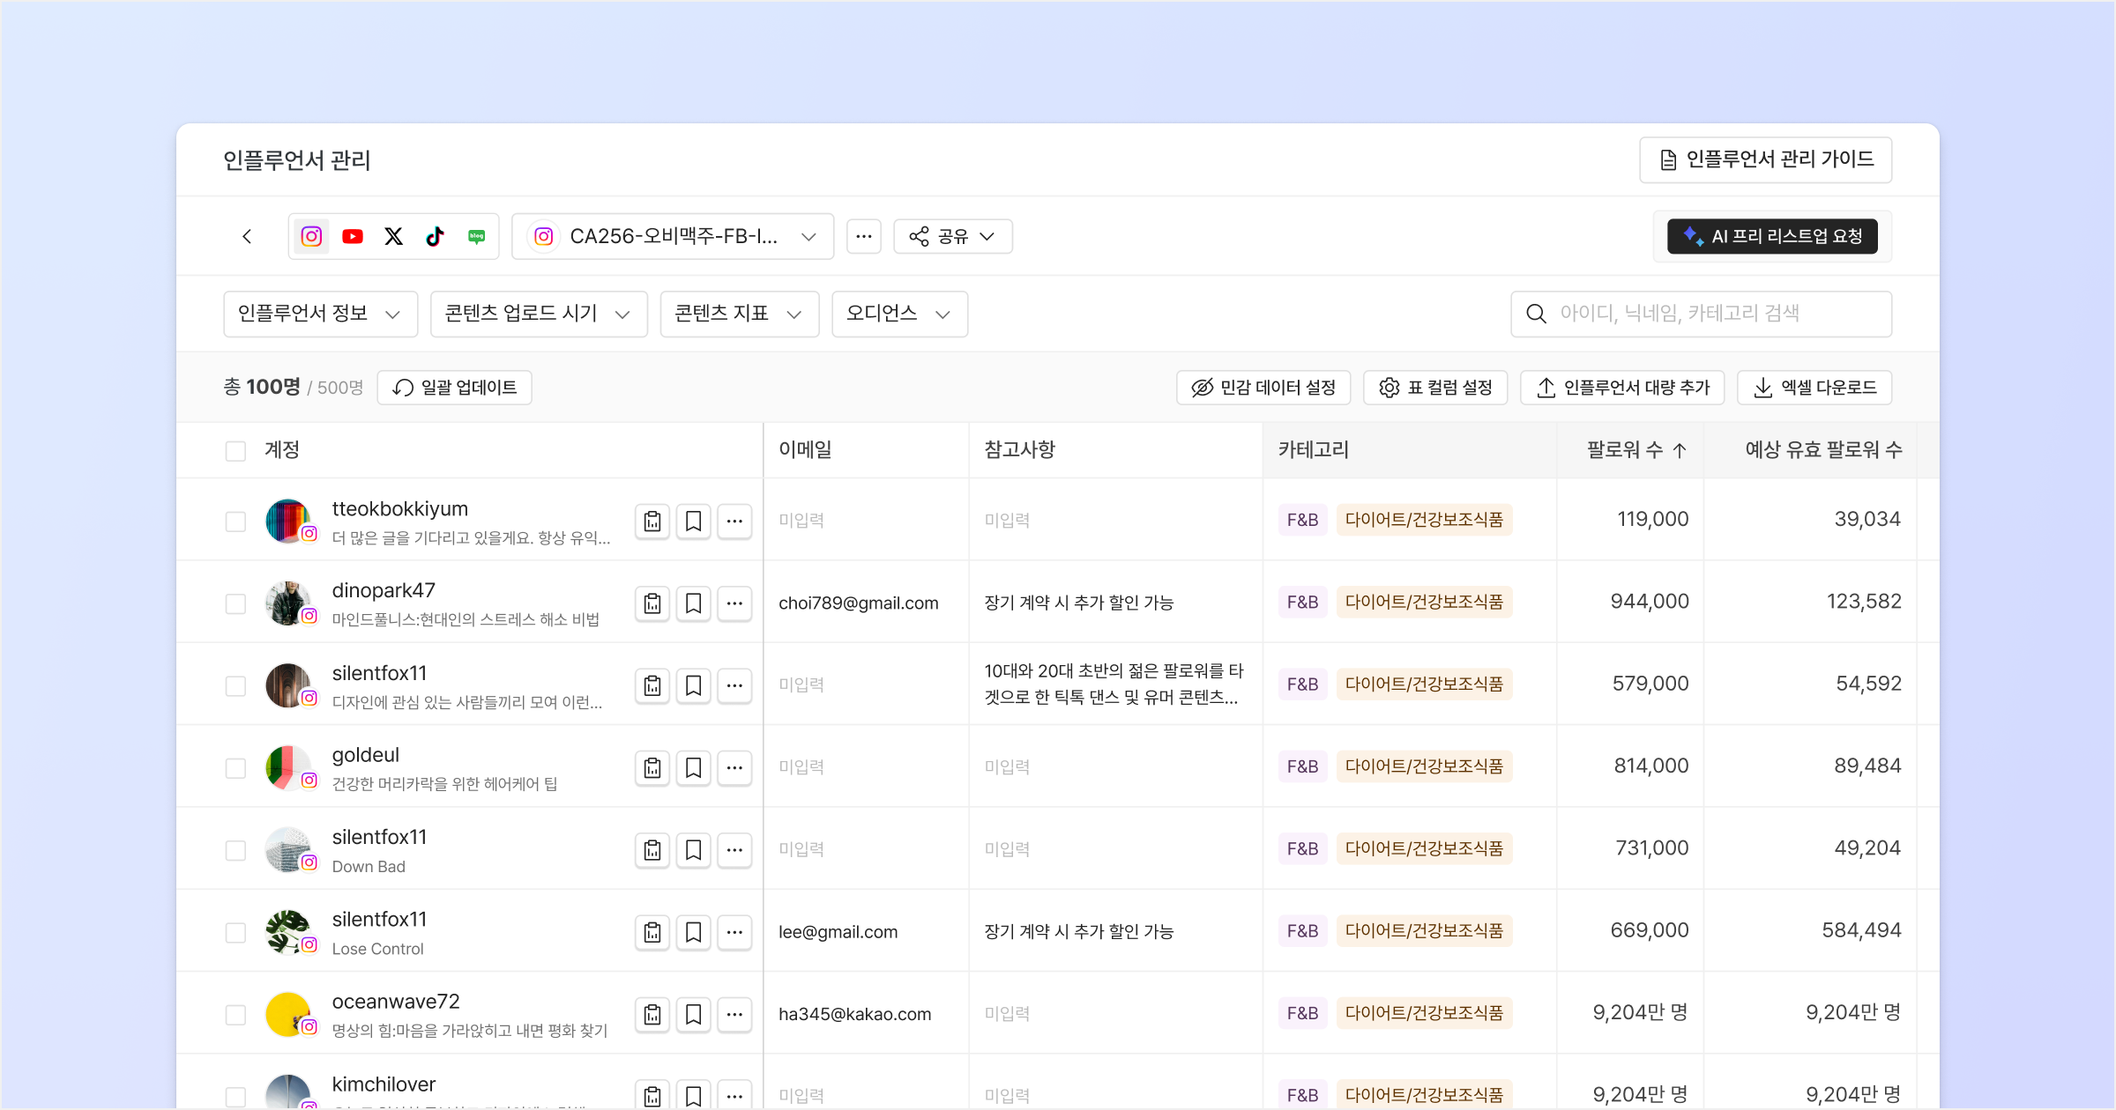Click the goldeul account name
2116x1110 pixels.
click(x=366, y=755)
